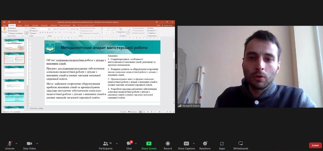Screen dimensions: 323x151
Task: Start recording with Record icon
Action: click(x=168, y=144)
